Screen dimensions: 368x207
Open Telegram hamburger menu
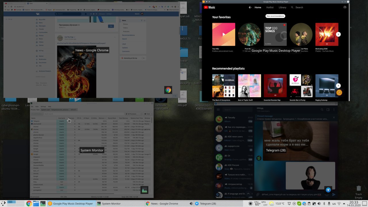(218, 110)
